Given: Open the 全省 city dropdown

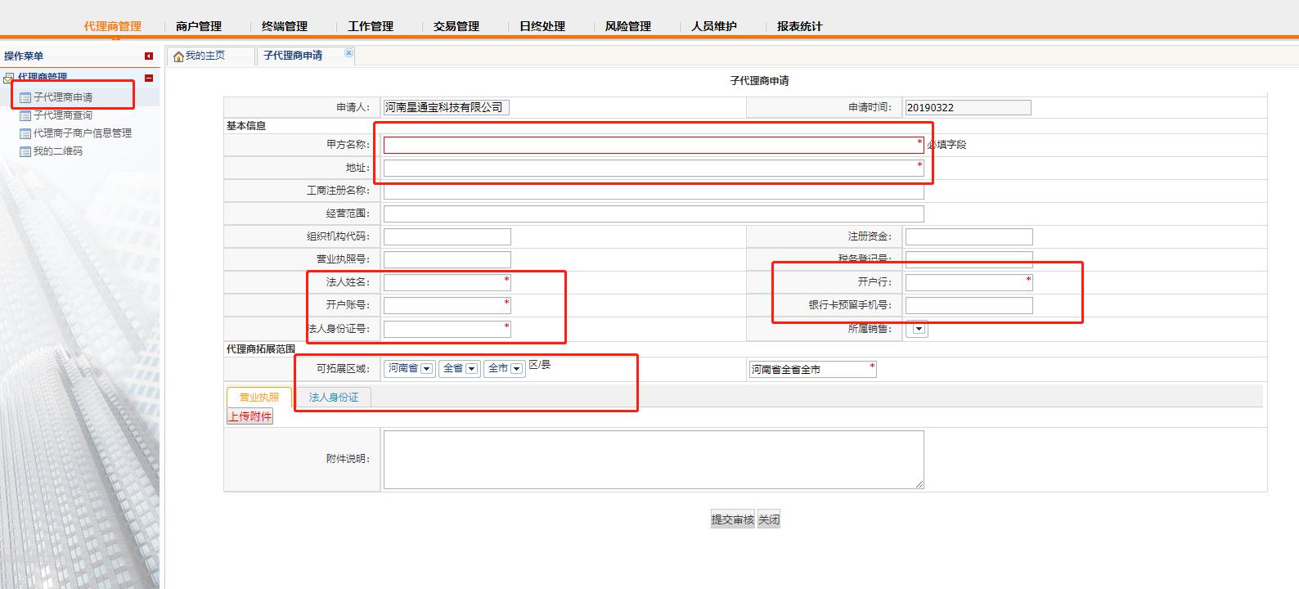Looking at the screenshot, I should 471,369.
